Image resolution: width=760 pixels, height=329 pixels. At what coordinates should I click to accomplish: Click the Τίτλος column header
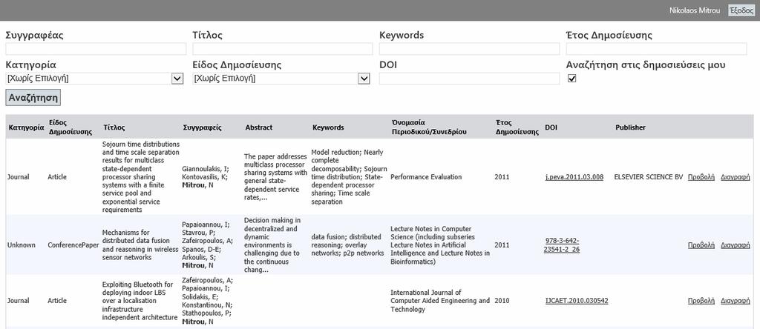(114, 127)
